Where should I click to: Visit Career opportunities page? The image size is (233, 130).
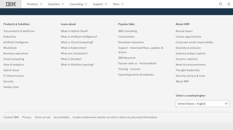pyautogui.click(x=188, y=37)
